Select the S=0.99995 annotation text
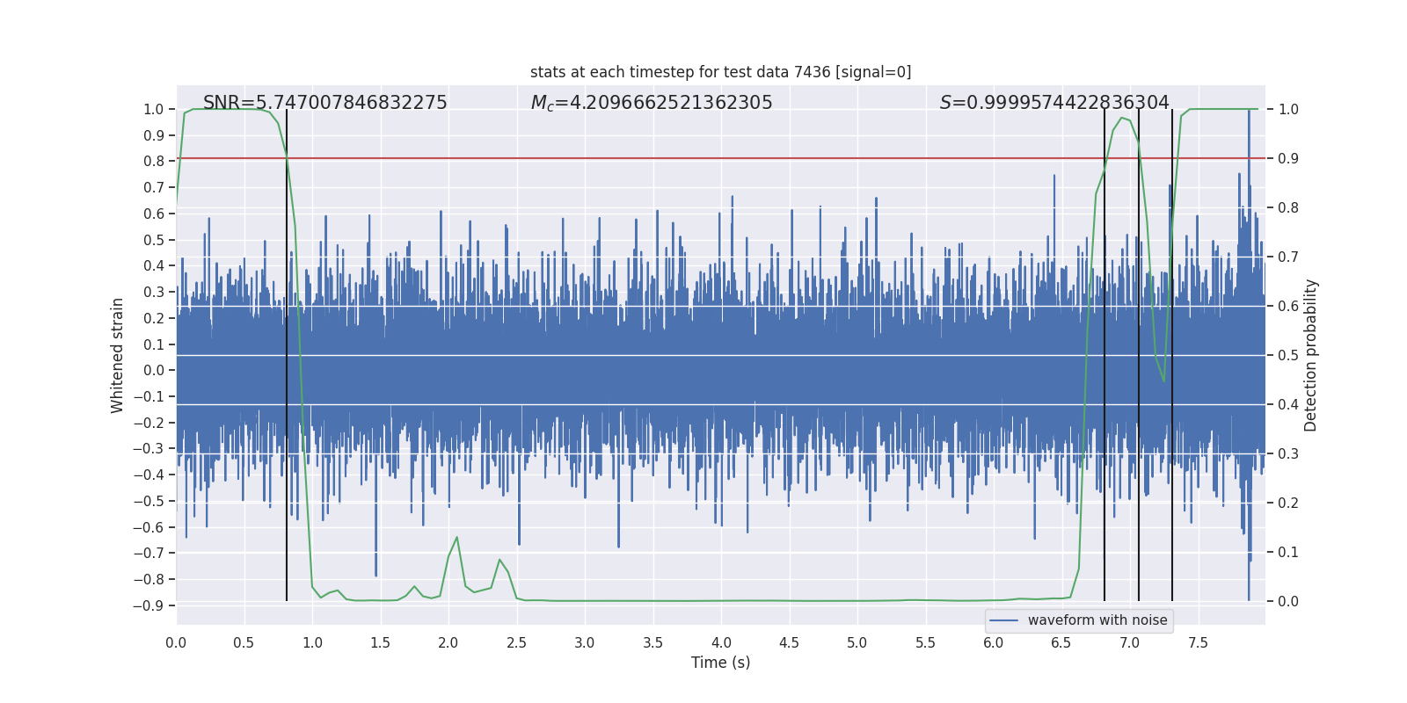Screen dimensions: 1407x703 coord(1053,103)
